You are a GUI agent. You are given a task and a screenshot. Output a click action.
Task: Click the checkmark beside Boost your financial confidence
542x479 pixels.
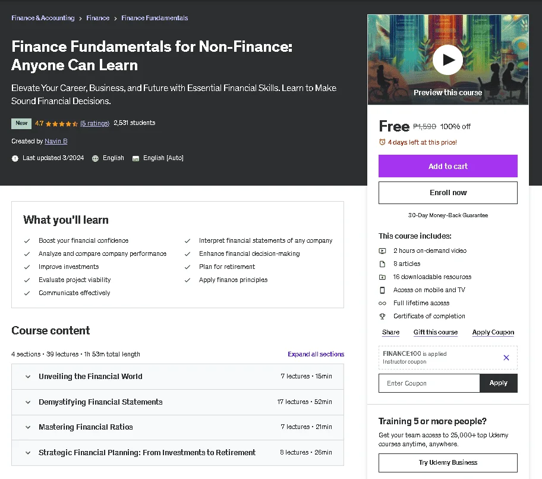tap(27, 240)
